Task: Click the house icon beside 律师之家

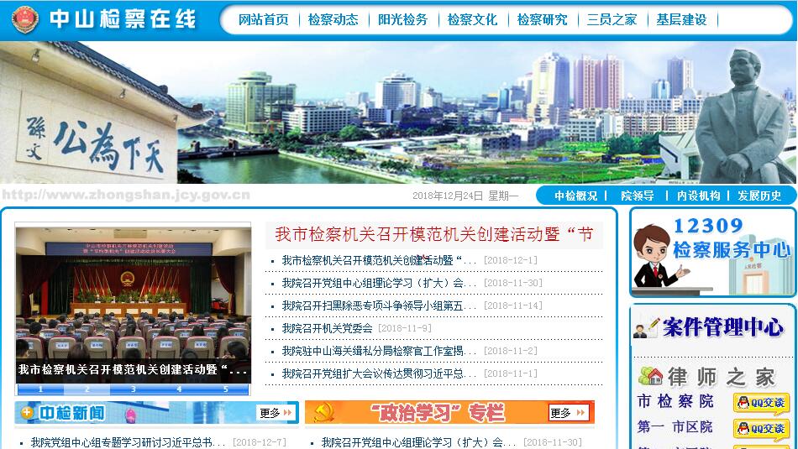Action: tap(650, 376)
